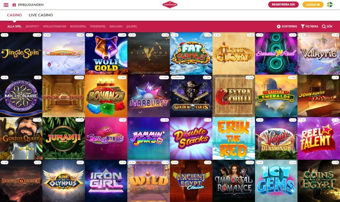Open the hamburger menu icon
The image size is (340, 202).
tap(6, 5)
